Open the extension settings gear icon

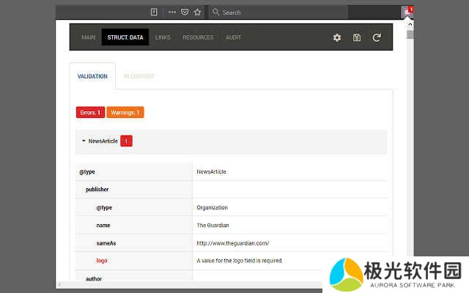(337, 37)
